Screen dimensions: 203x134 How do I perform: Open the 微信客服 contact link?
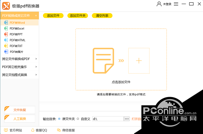[x=68, y=130]
